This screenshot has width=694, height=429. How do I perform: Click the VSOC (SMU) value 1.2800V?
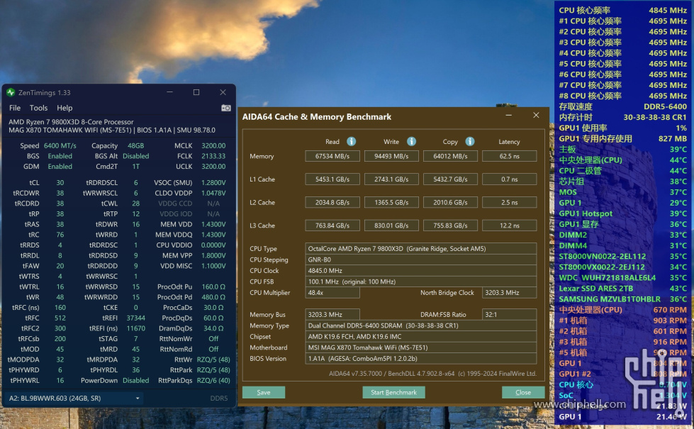(213, 182)
